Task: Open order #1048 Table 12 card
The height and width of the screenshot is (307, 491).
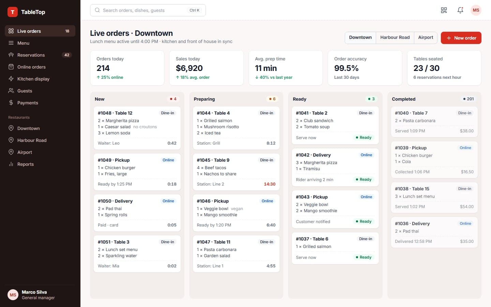Action: 137,128
